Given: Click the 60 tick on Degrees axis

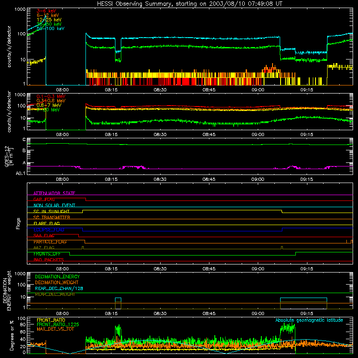Looking at the screenshot, I should 23,332.
